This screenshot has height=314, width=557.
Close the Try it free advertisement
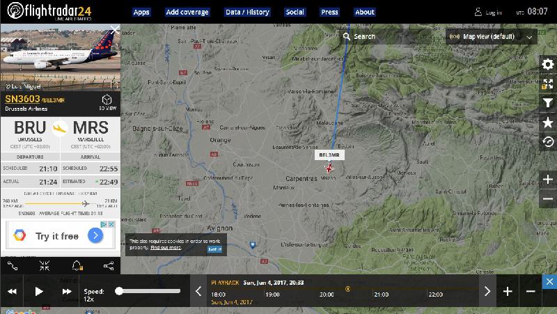point(111,224)
